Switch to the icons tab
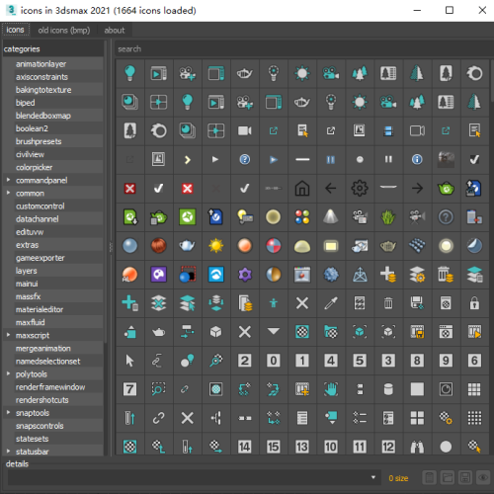This screenshot has width=494, height=494. pos(15,30)
